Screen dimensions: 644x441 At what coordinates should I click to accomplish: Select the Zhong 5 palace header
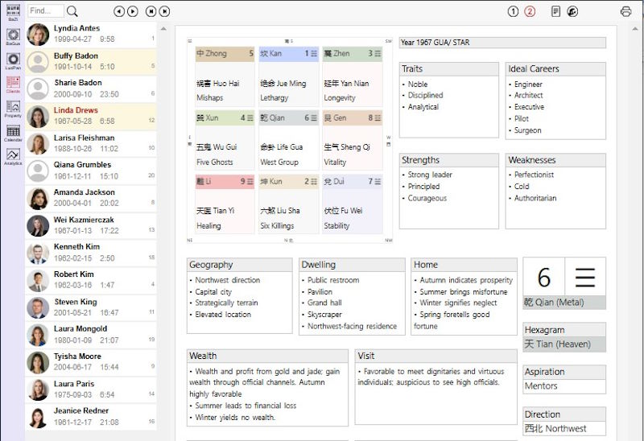pyautogui.click(x=225, y=54)
